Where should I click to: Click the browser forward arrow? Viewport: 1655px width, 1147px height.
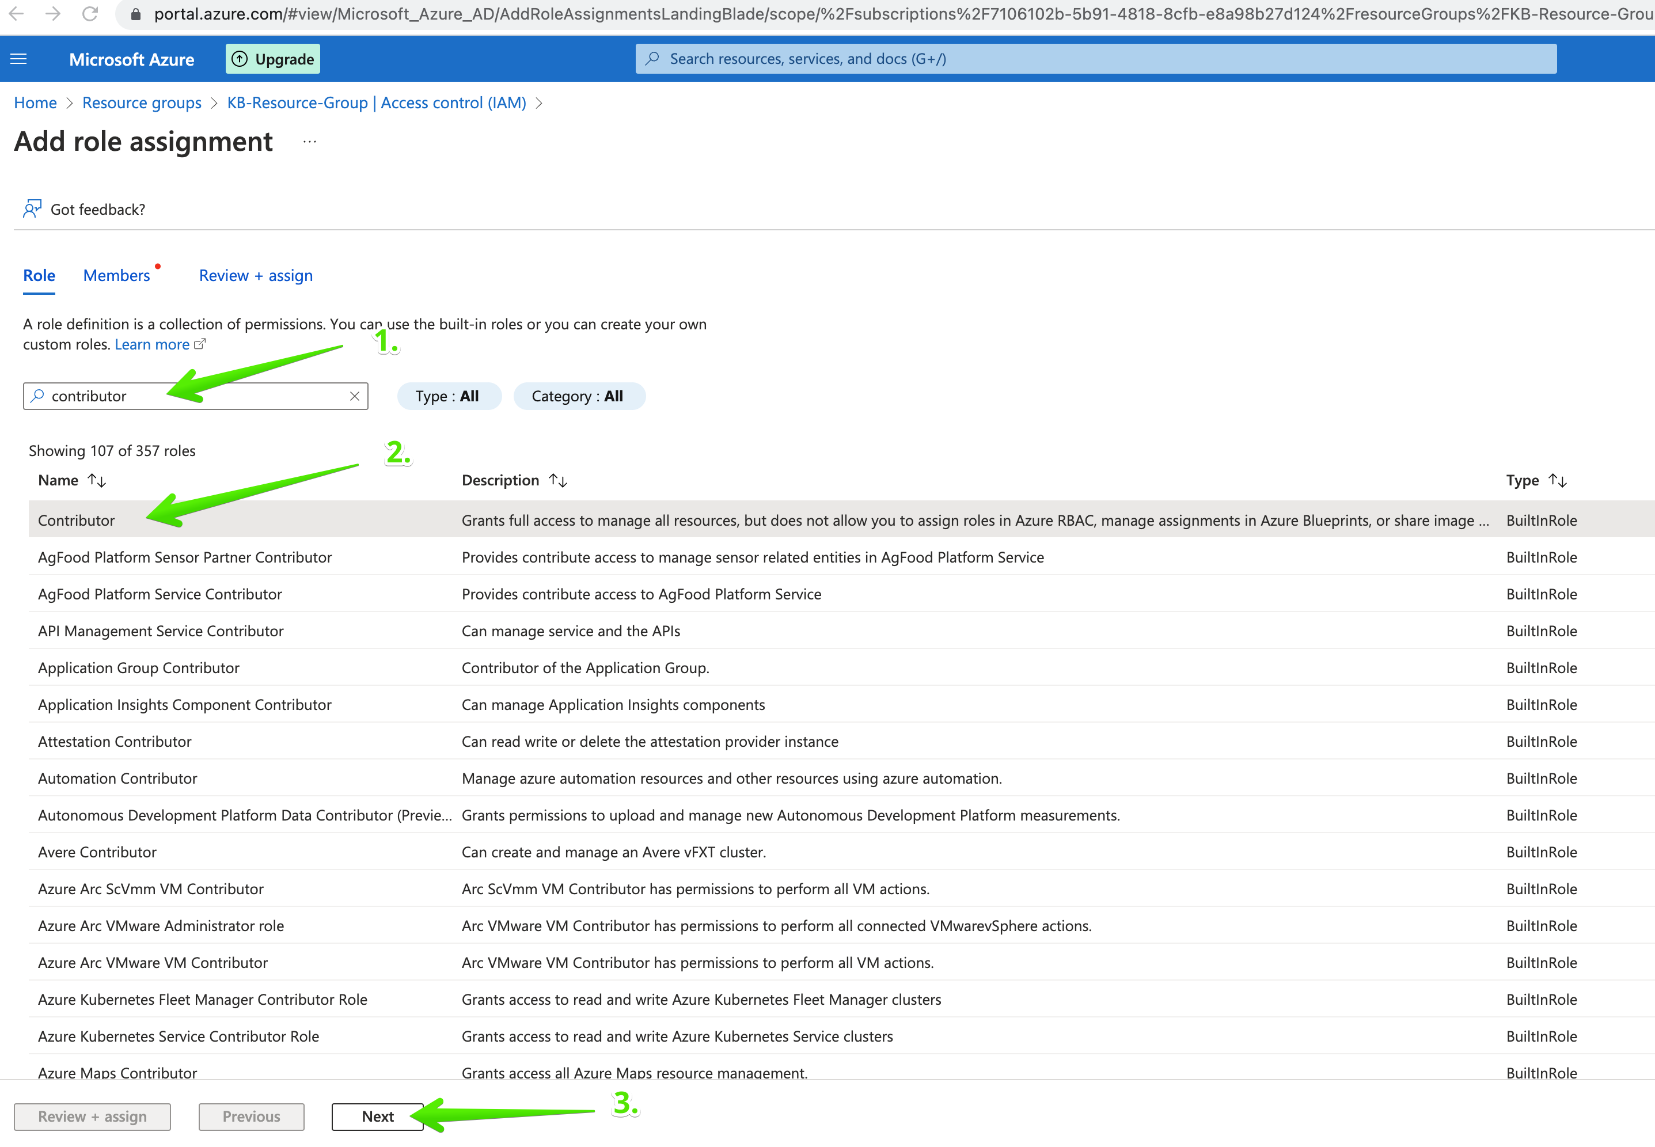tap(52, 14)
